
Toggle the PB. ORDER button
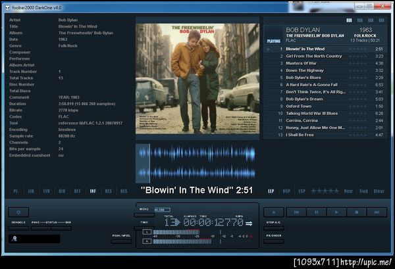coord(274,241)
